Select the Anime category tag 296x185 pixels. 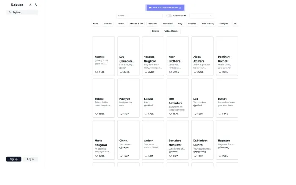(121, 24)
